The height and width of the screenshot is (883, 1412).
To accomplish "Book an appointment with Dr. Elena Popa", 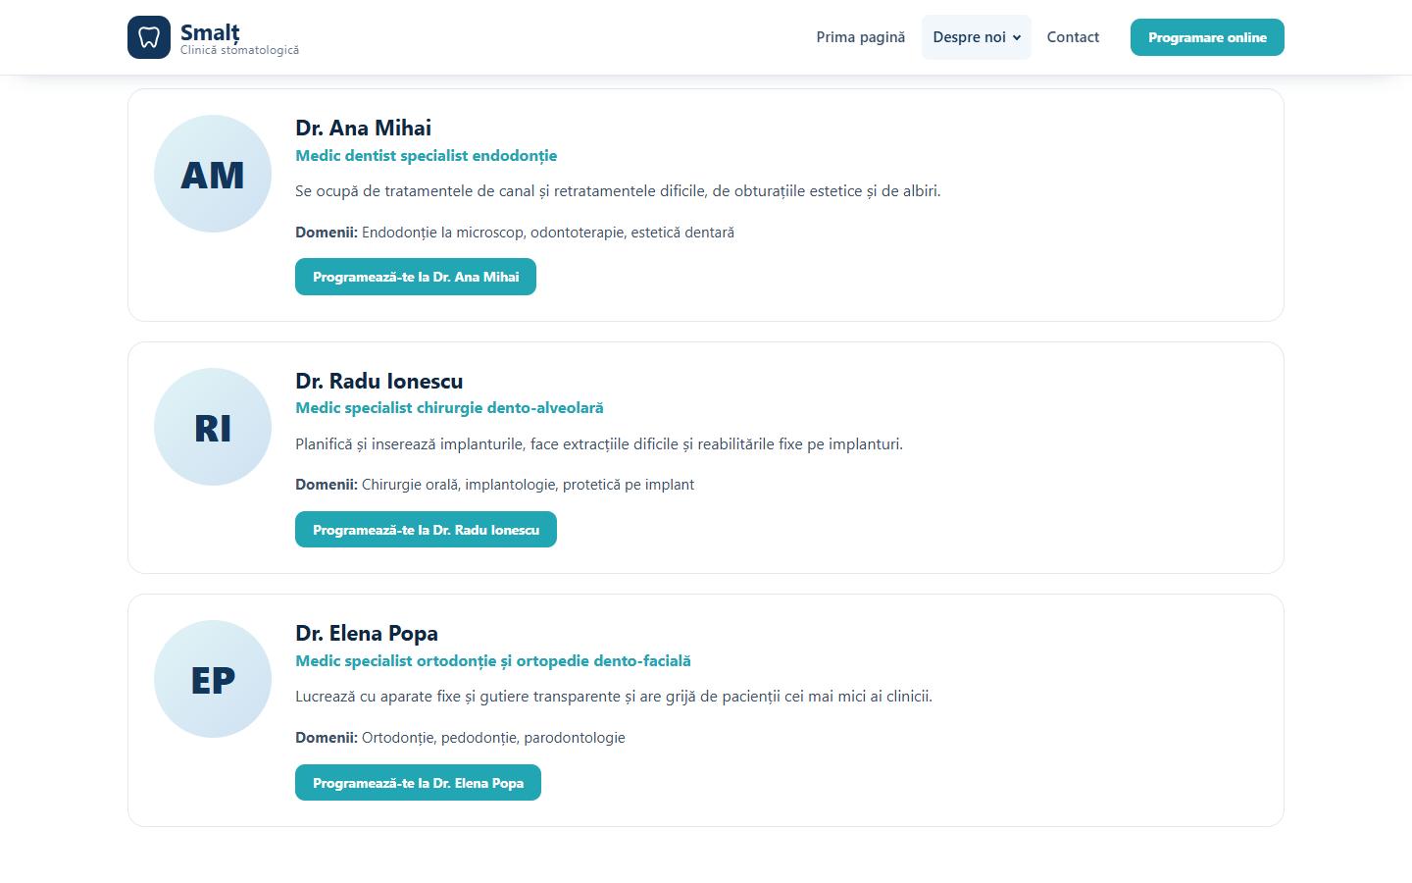I will [x=418, y=783].
